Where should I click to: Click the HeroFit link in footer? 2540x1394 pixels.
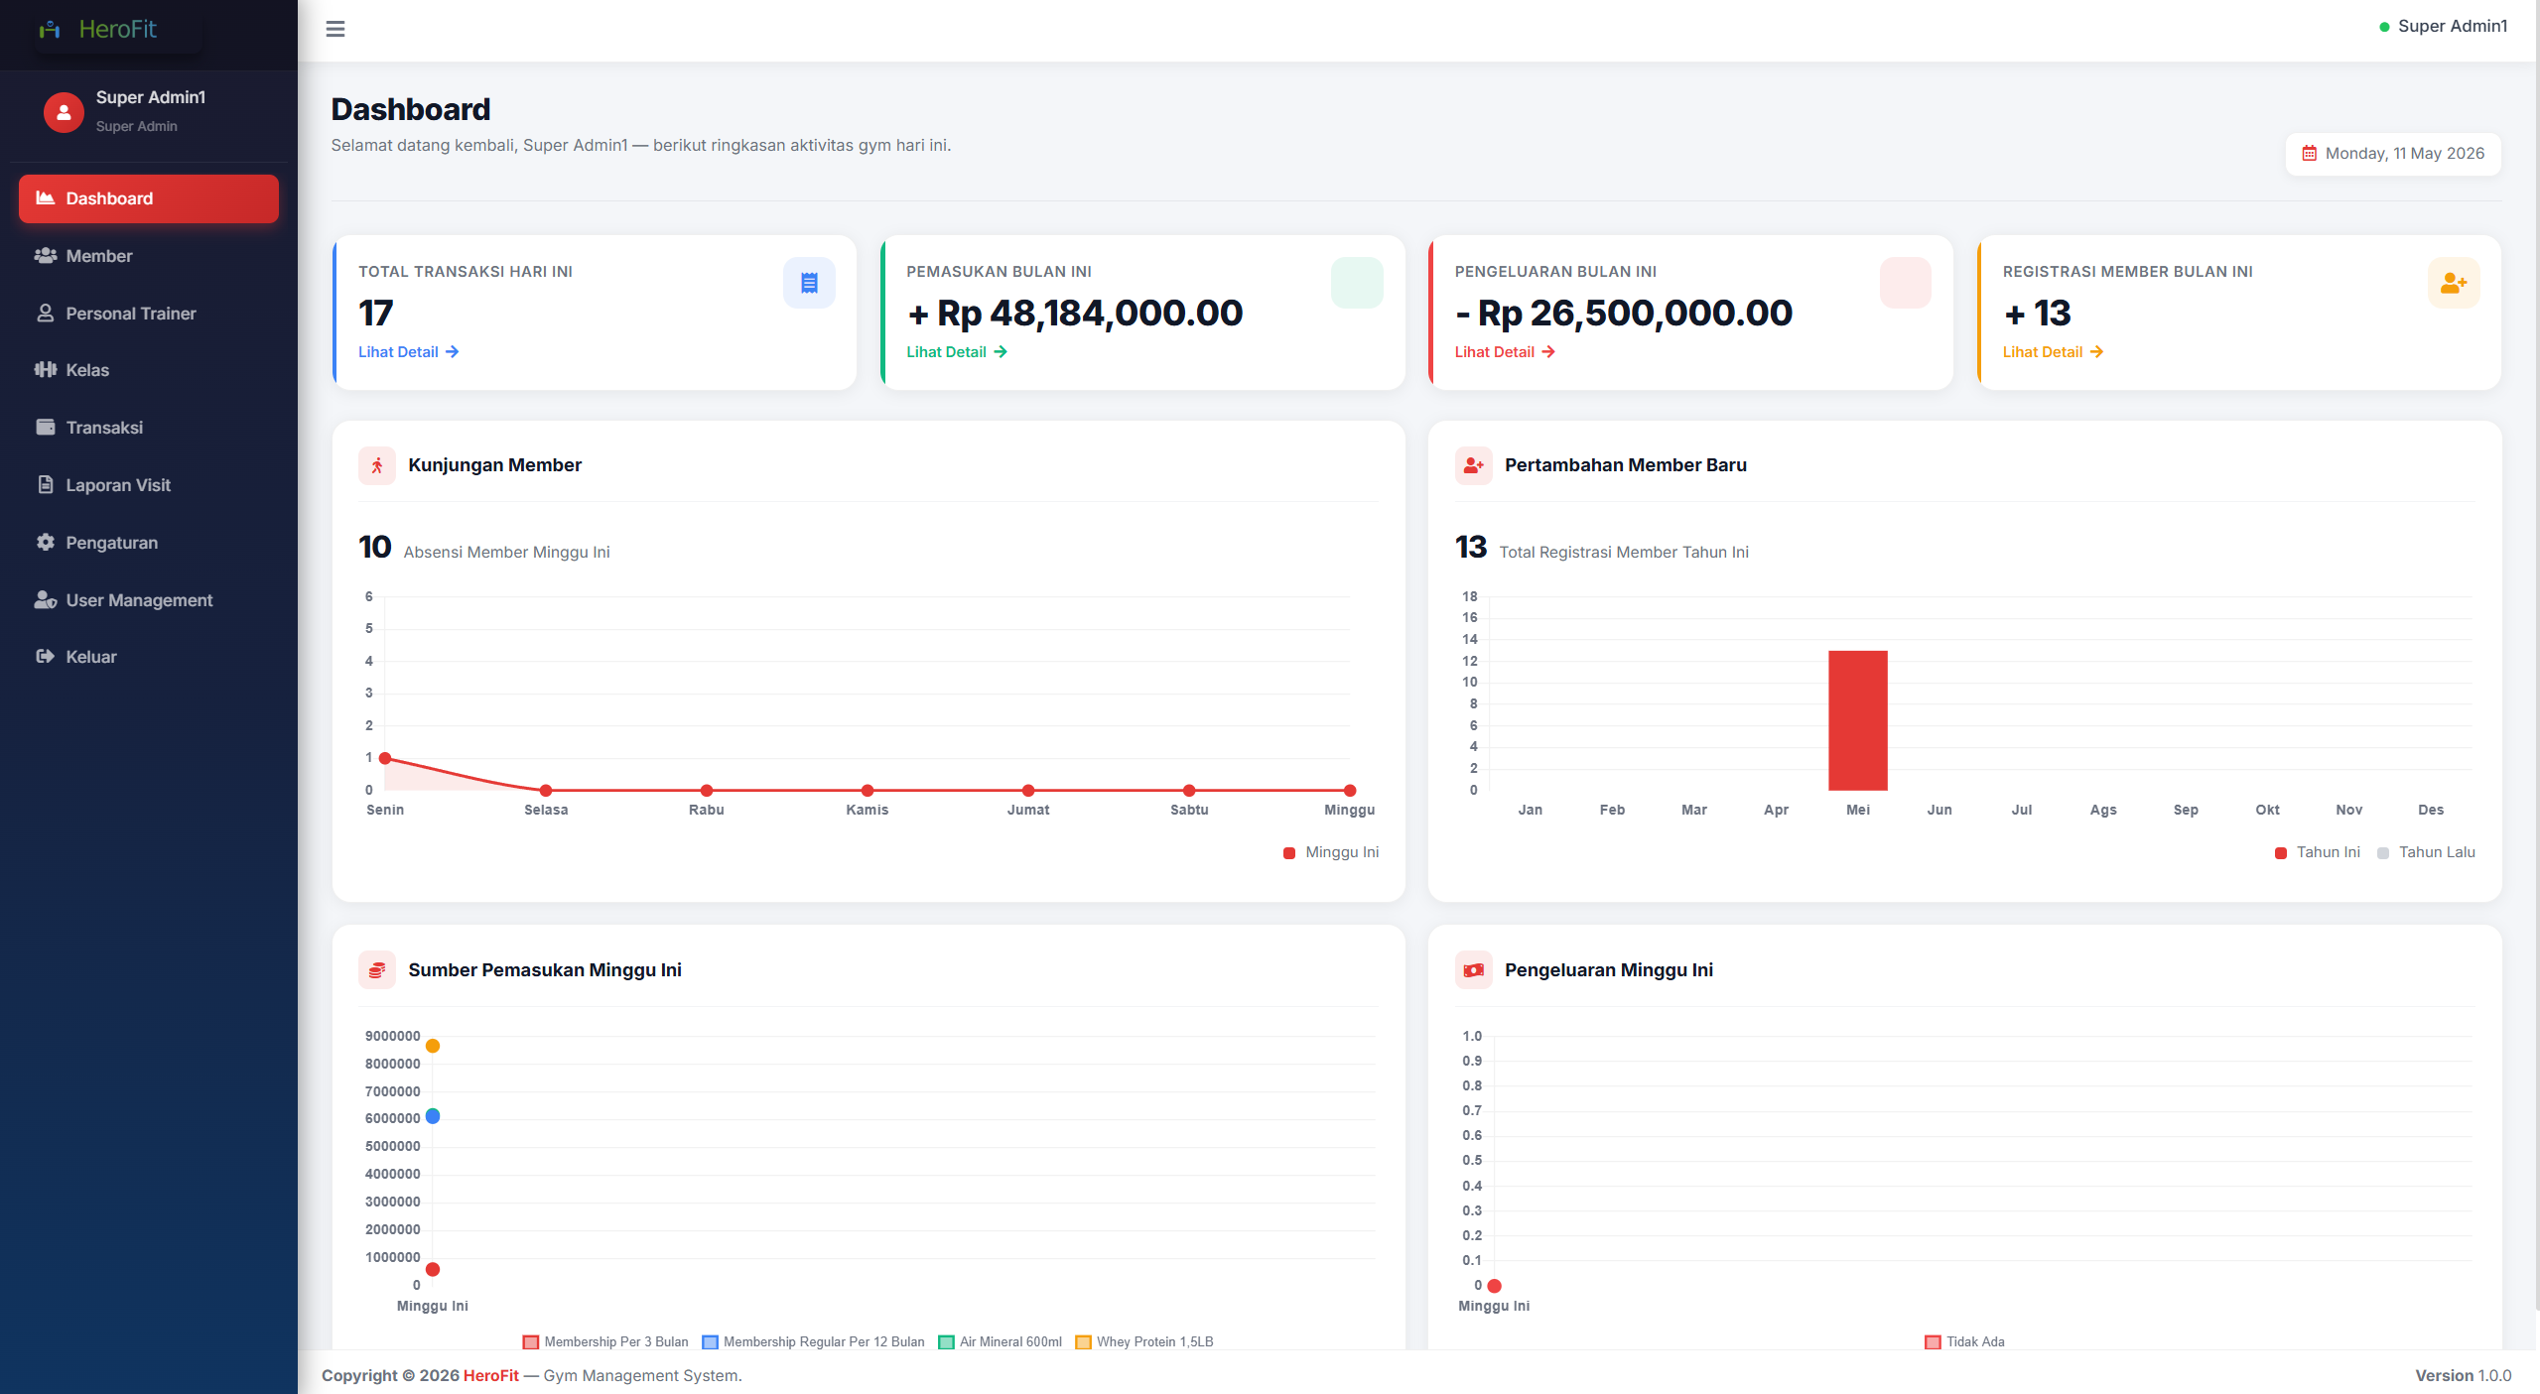[491, 1375]
